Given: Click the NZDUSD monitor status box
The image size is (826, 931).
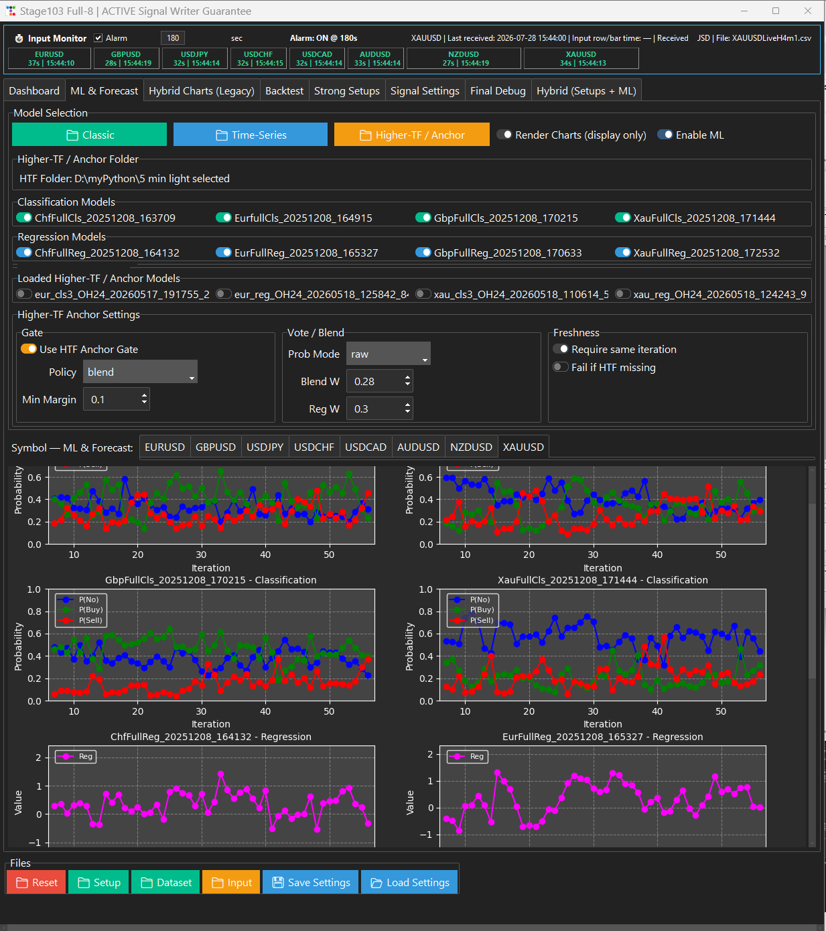Looking at the screenshot, I should pyautogui.click(x=464, y=58).
